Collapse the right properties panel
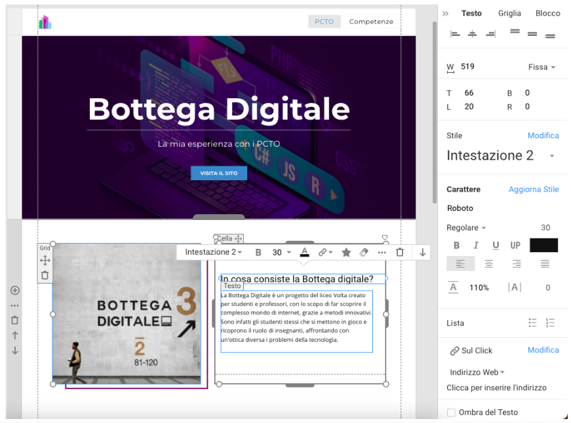Image resolution: width=571 pixels, height=423 pixels. click(x=445, y=14)
